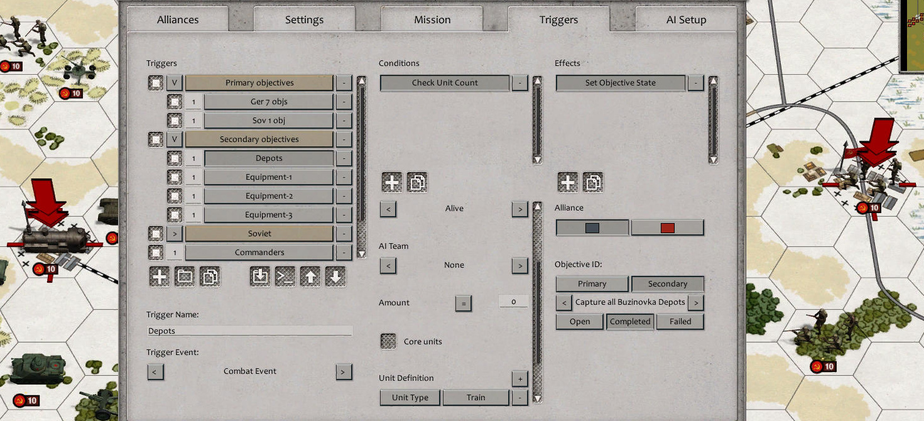Cycle AI Team None to next
Viewport: 924px width, 421px height.
[x=519, y=266]
